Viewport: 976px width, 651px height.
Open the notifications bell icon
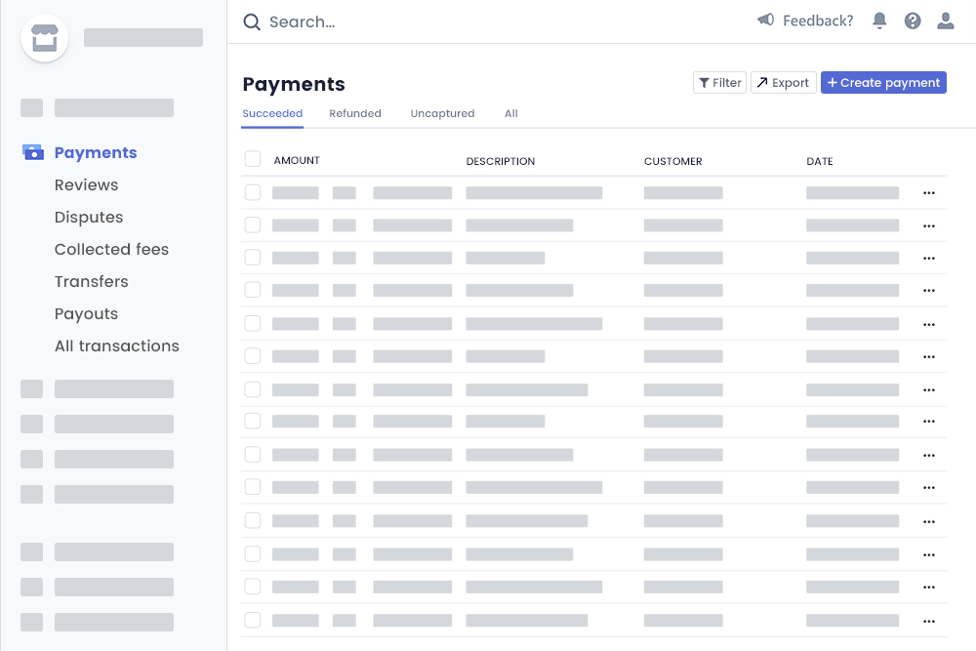coord(879,20)
